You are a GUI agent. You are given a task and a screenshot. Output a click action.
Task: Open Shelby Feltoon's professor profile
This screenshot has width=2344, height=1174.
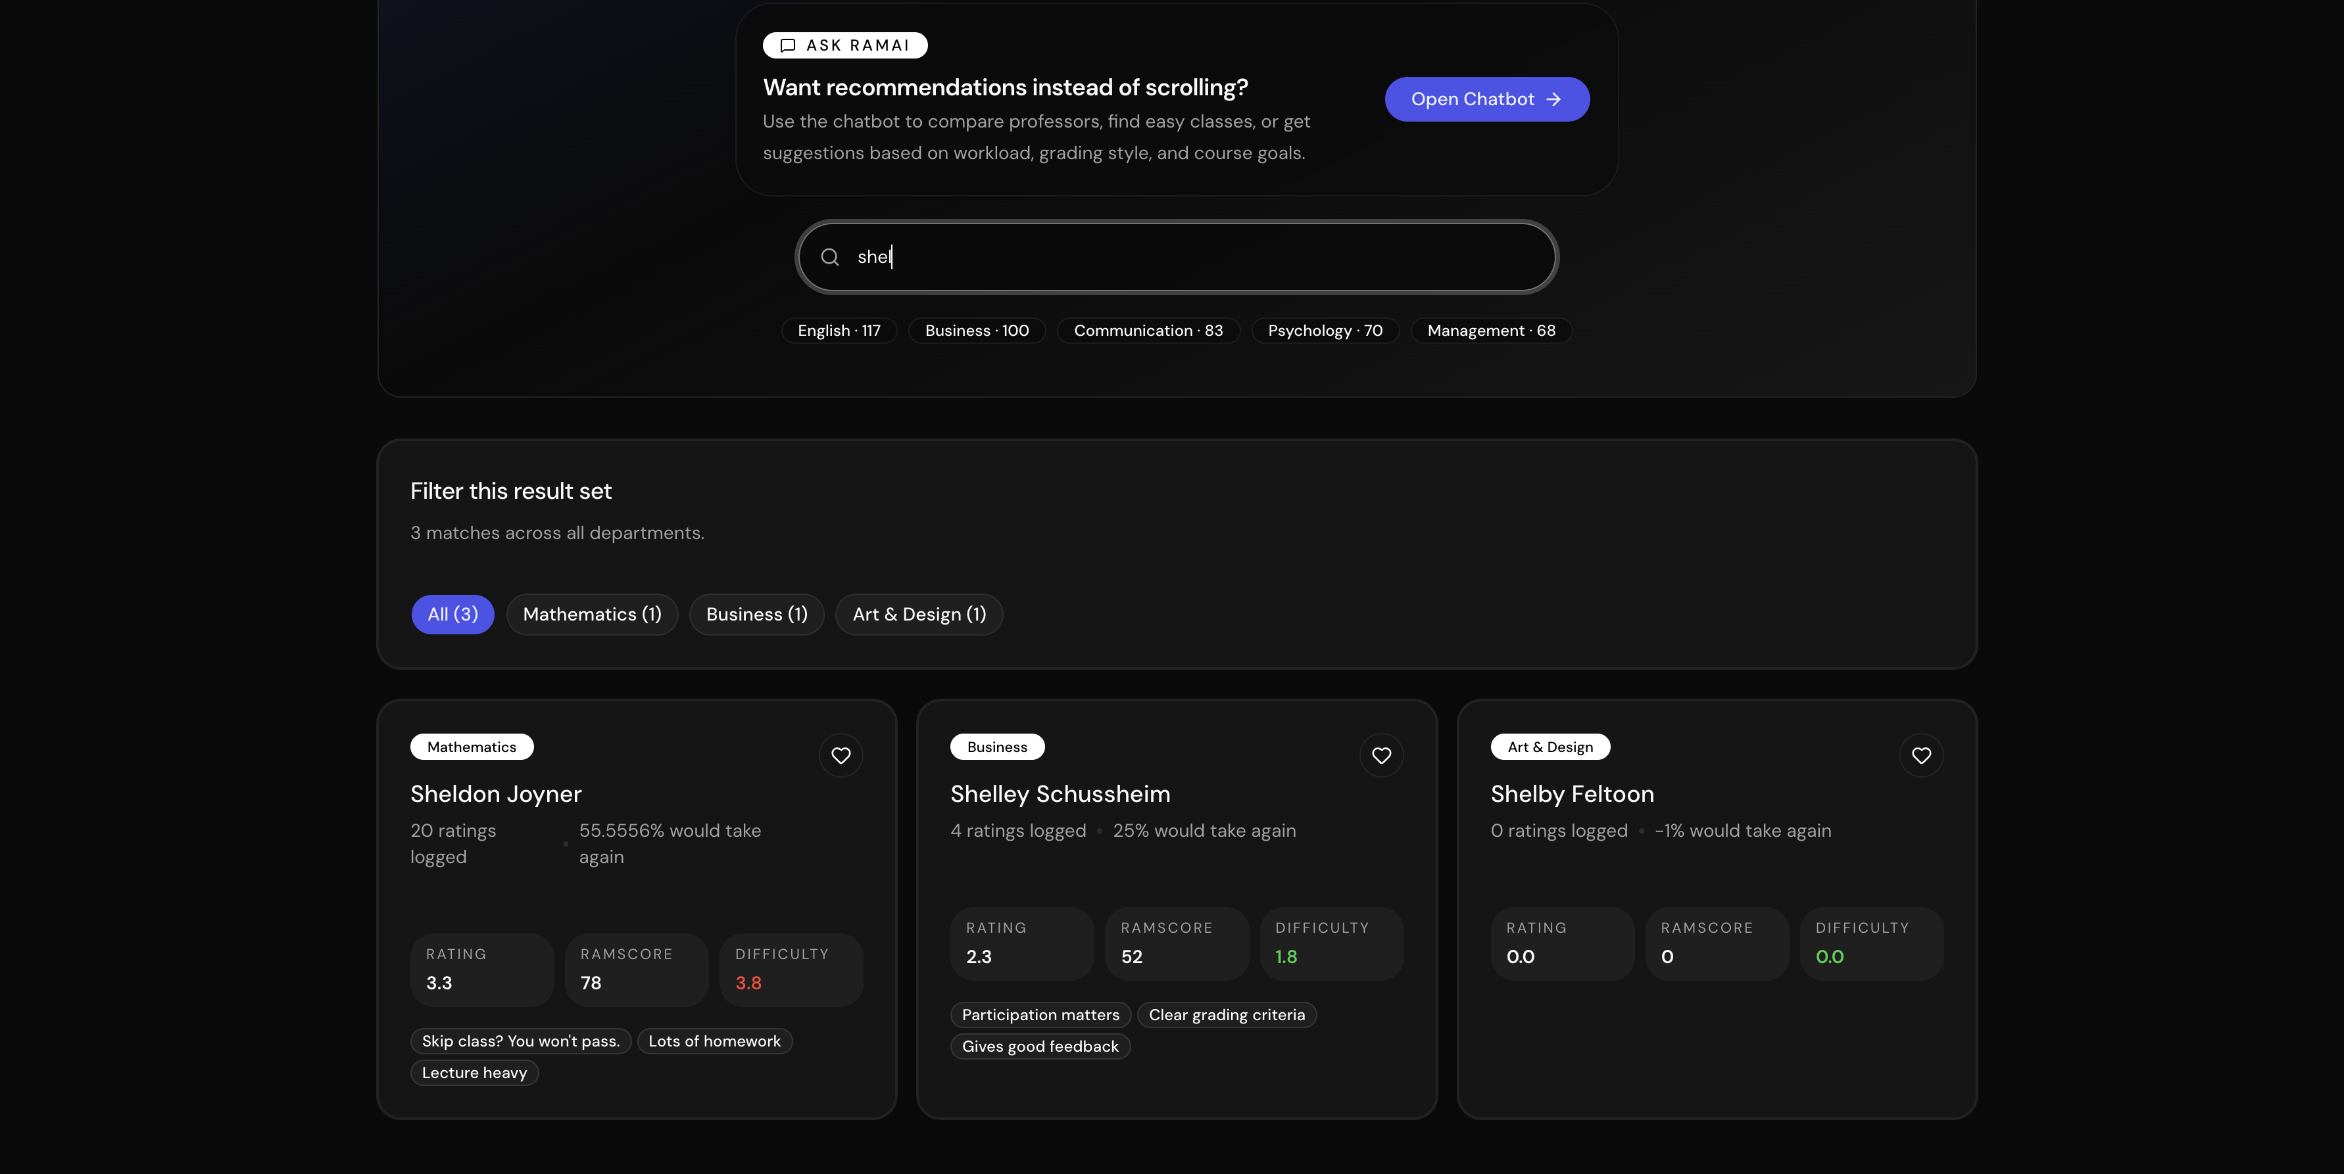(x=1571, y=794)
